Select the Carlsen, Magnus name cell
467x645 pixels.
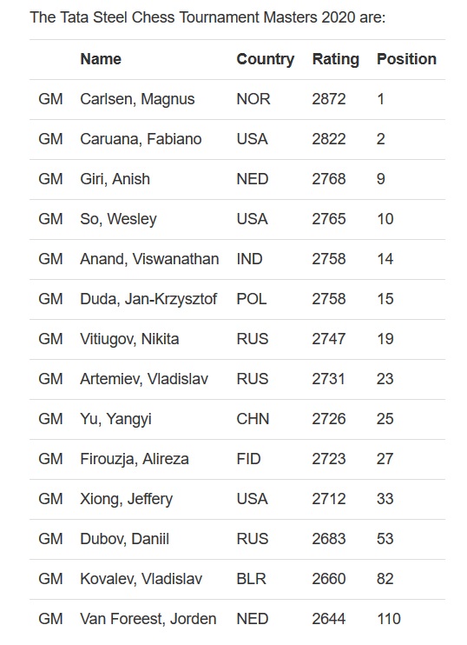point(137,99)
